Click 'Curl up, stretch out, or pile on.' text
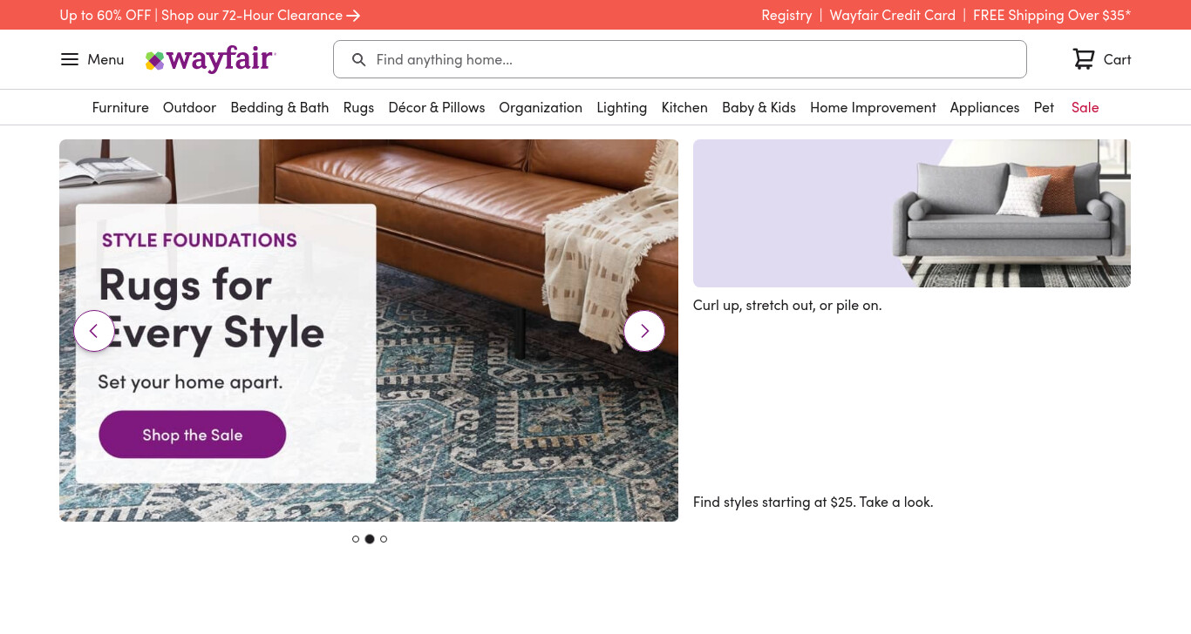The height and width of the screenshot is (634, 1191). 787,305
